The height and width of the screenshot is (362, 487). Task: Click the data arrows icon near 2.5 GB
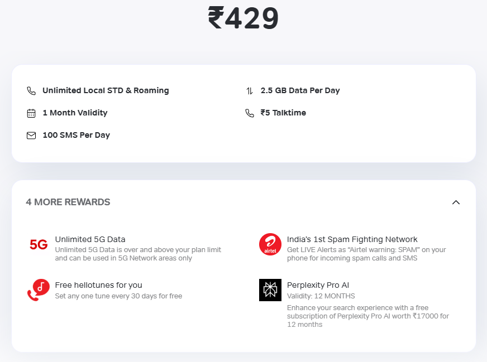(x=250, y=90)
